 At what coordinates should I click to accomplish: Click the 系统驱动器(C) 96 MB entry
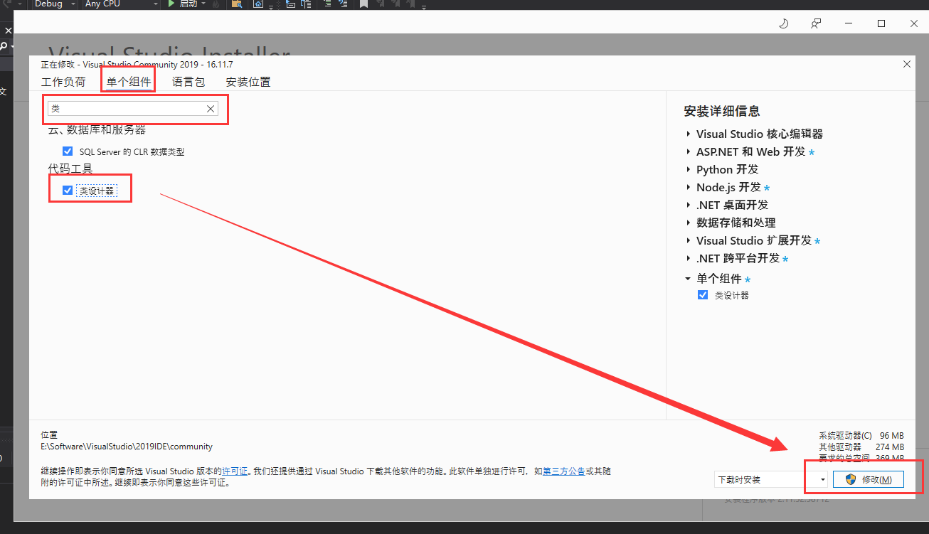click(861, 435)
